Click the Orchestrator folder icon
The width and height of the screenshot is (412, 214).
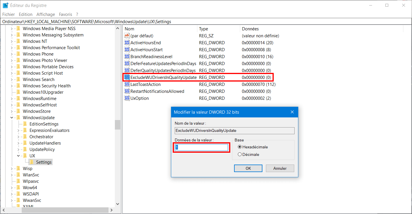tap(25, 136)
